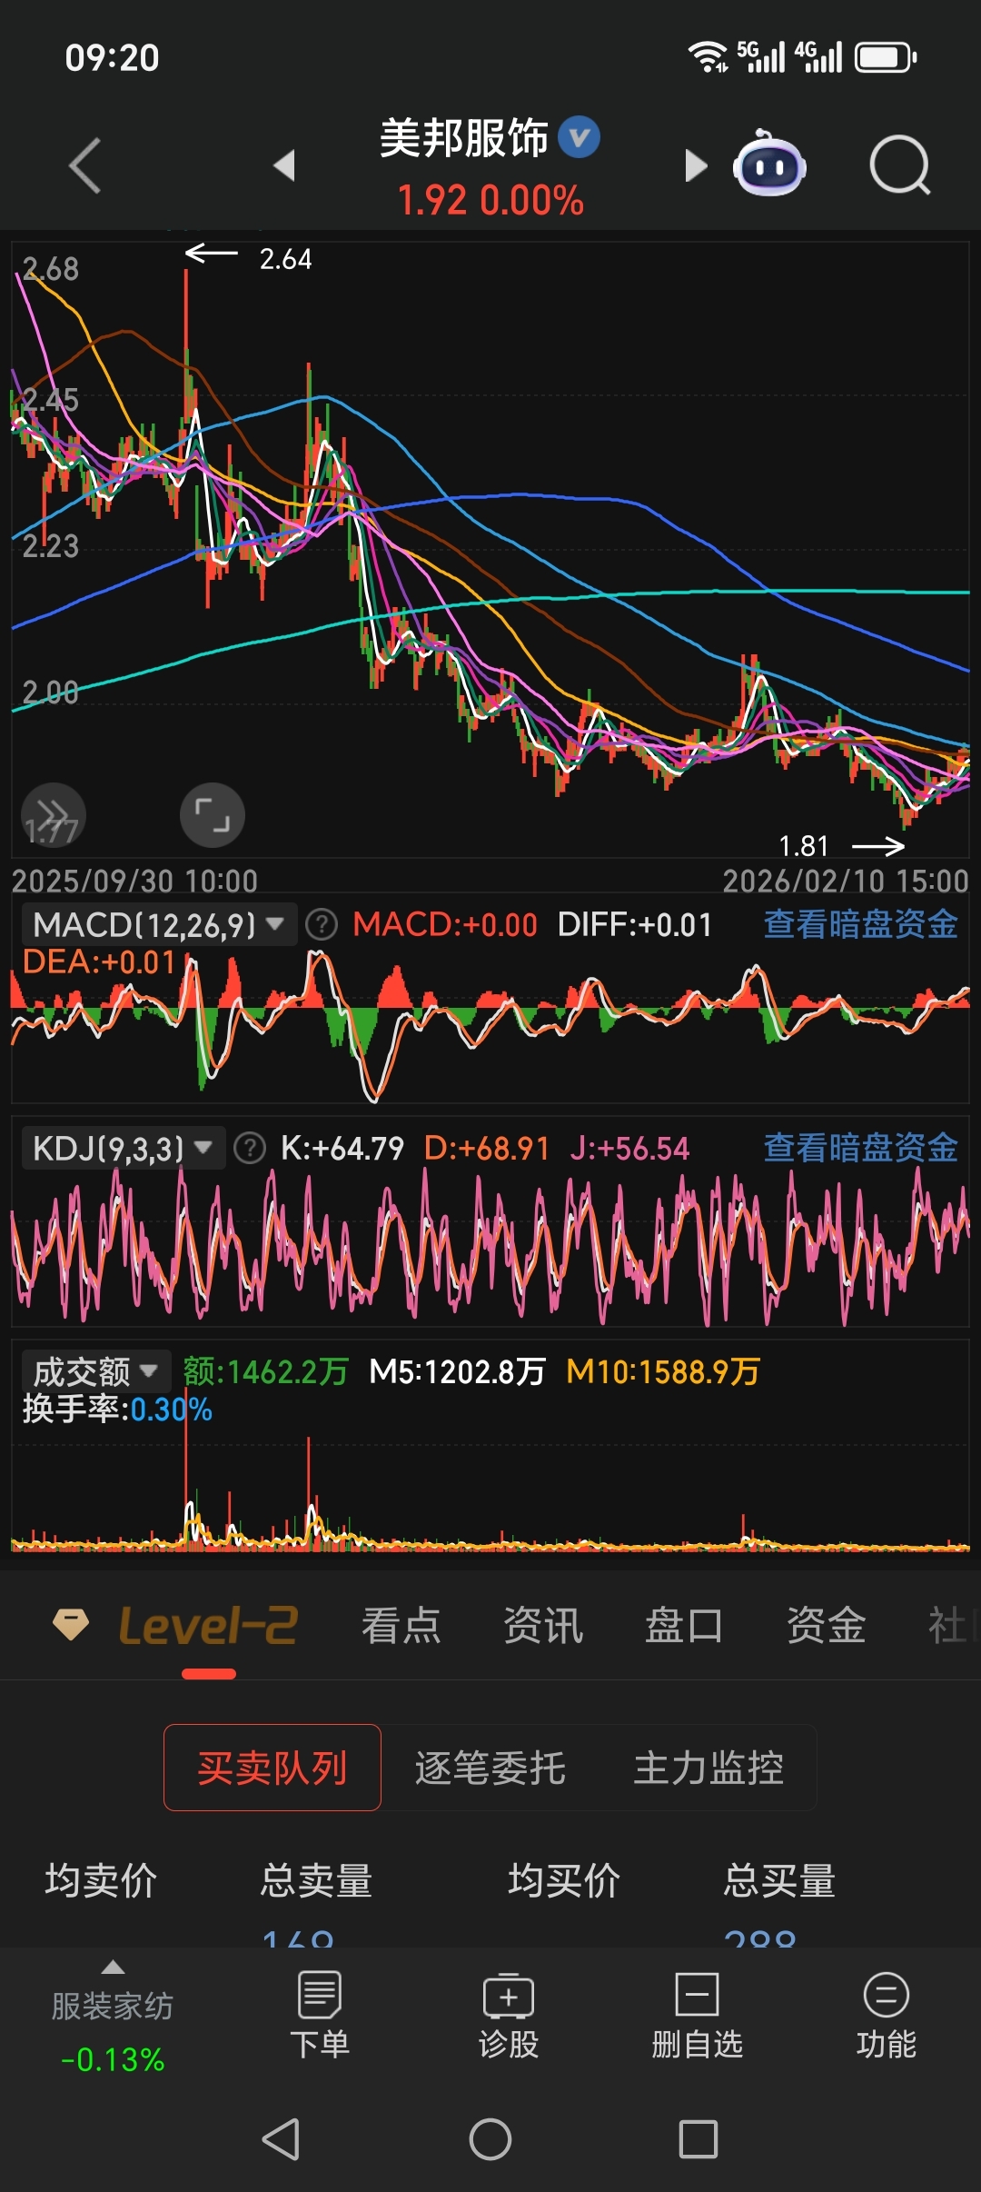Tap chart end date 2026/02/10 15:00
The image size is (981, 2192).
click(x=846, y=881)
